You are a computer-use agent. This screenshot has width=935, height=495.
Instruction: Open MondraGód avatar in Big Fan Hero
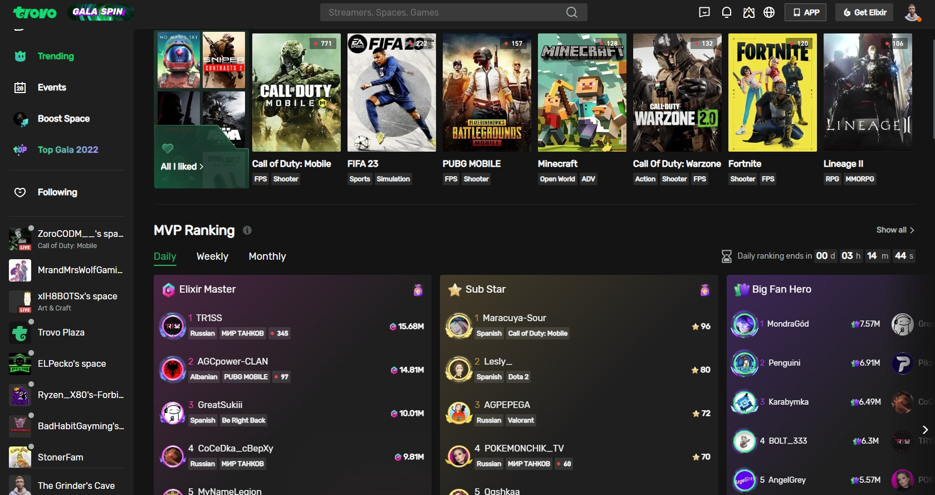[x=745, y=324]
